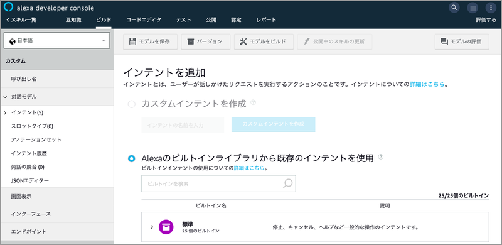Open 発話の競合 (0) in the sidebar
502x245 pixels.
click(28, 166)
